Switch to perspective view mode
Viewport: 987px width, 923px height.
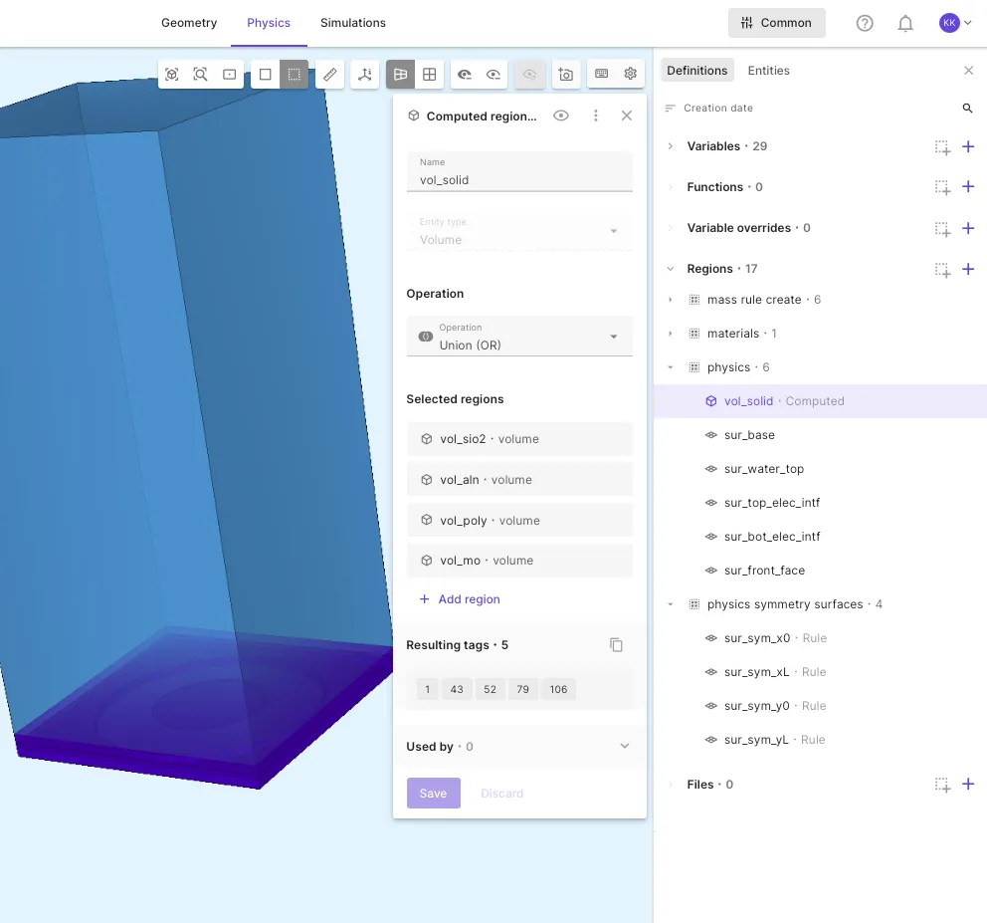click(x=400, y=75)
